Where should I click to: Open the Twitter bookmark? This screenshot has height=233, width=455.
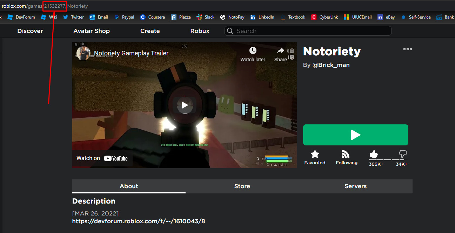click(x=73, y=17)
